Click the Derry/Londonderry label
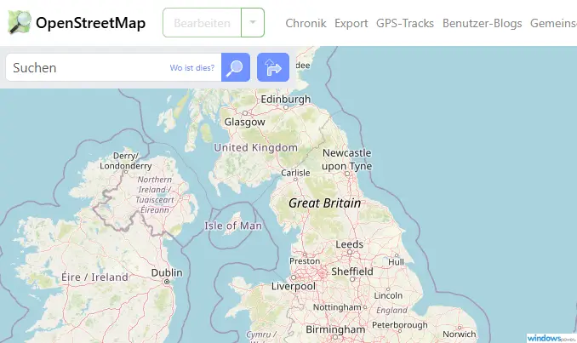Image resolution: width=577 pixels, height=343 pixels. pos(125,161)
